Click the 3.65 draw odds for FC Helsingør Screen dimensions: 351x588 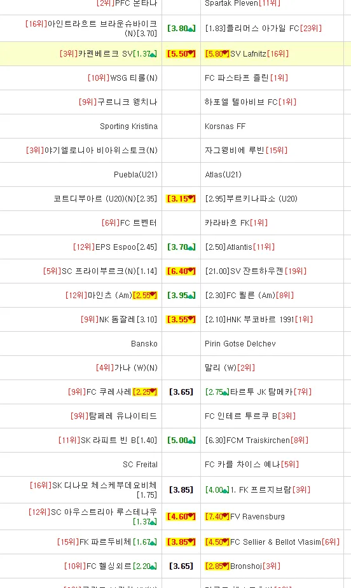181,566
